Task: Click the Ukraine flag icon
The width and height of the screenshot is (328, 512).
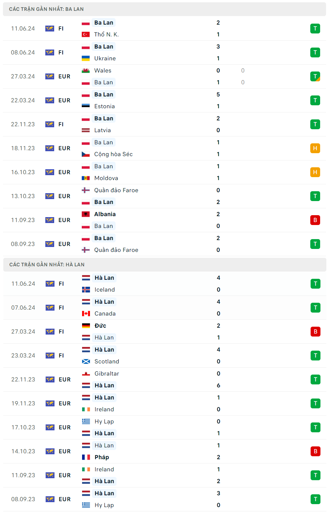Action: (x=86, y=58)
